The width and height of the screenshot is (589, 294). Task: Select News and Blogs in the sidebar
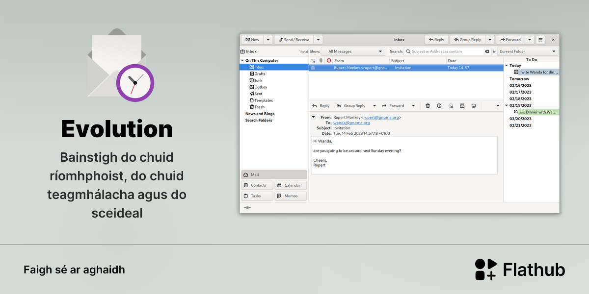tap(260, 114)
